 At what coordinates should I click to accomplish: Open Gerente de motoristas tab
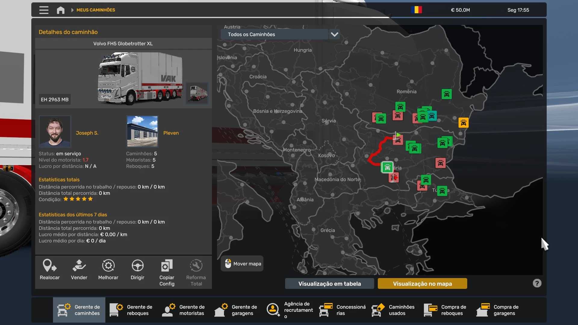point(184,310)
